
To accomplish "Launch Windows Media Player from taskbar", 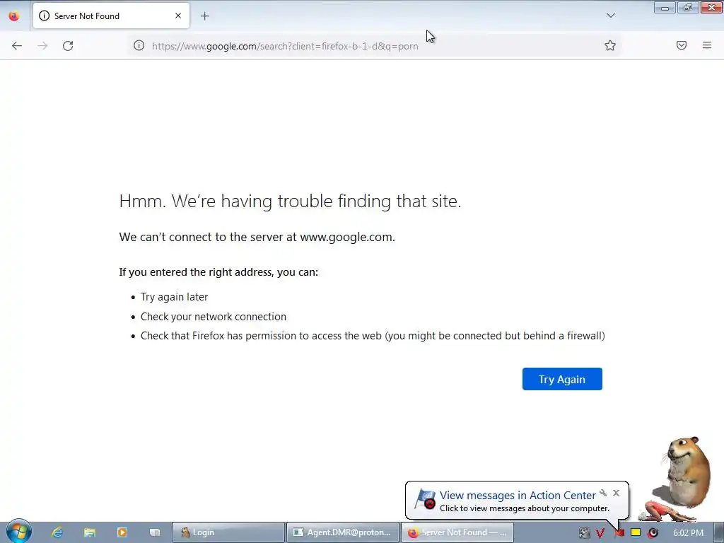I will [x=122, y=532].
